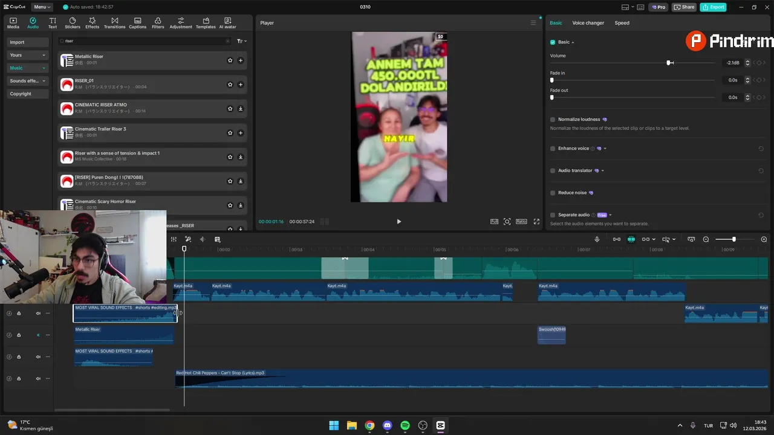
Task: Lock the Metallic Riser audio track
Action: click(x=19, y=335)
